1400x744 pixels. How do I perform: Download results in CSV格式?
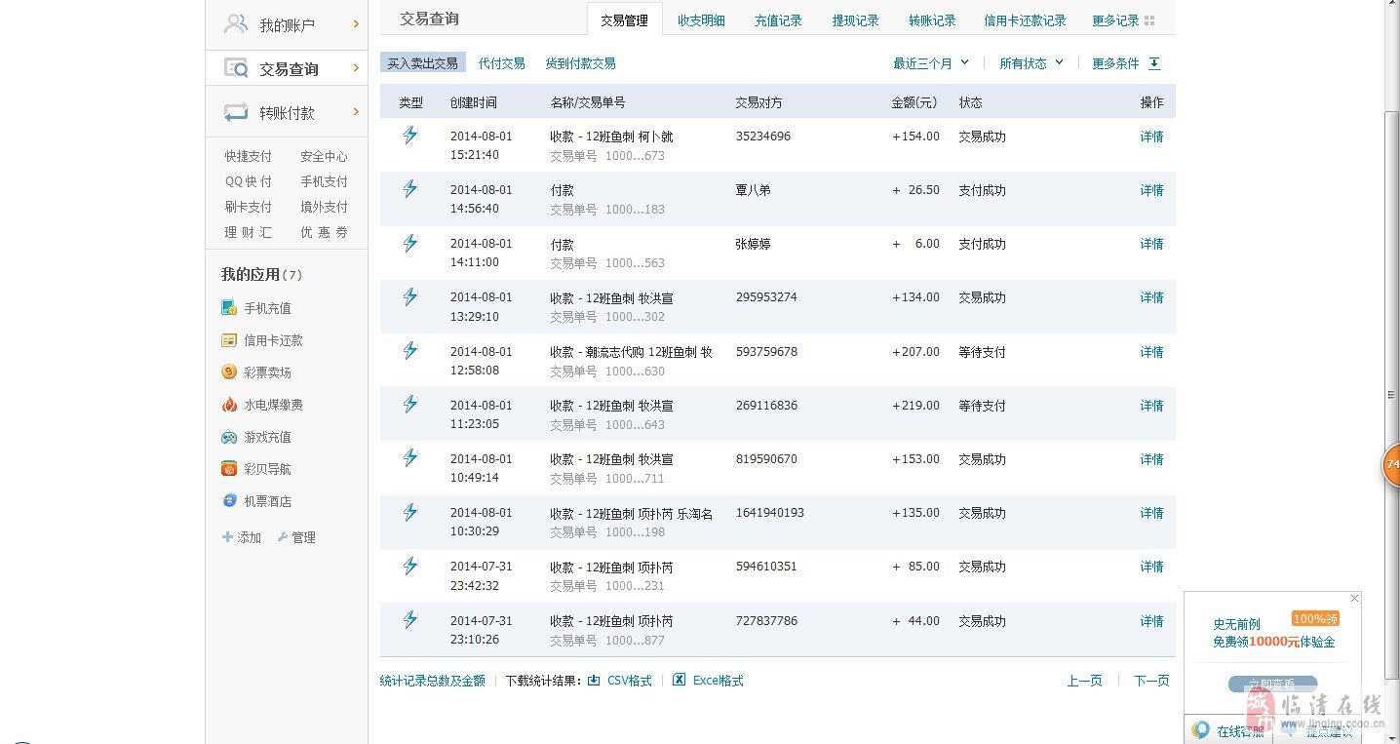(620, 681)
